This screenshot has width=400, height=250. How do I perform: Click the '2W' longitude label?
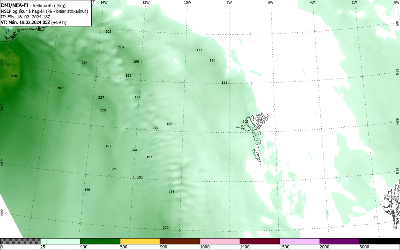tap(354, 2)
